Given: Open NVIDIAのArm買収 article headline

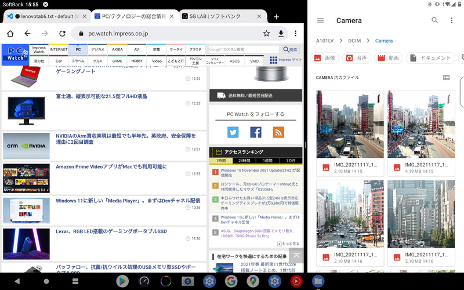Looking at the screenshot, I should click(x=126, y=139).
